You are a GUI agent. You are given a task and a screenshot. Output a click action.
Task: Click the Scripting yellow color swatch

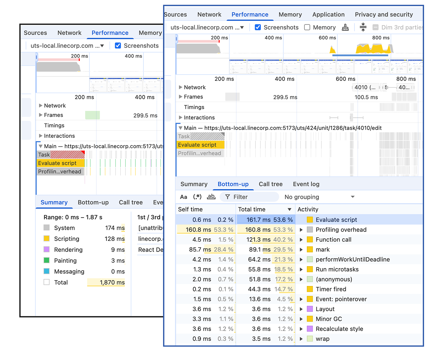pos(47,239)
